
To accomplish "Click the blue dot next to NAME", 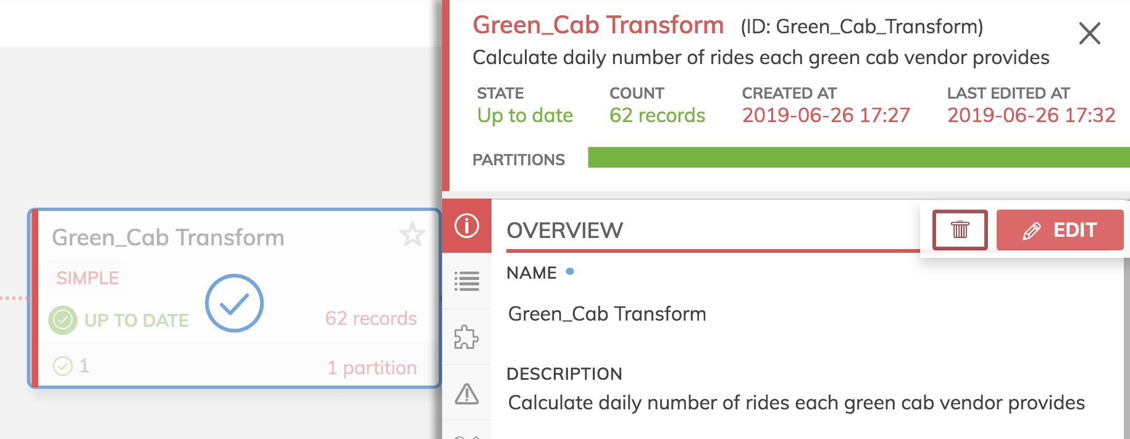I will tap(570, 271).
